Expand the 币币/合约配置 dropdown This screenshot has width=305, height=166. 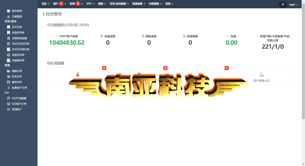pos(119,4)
